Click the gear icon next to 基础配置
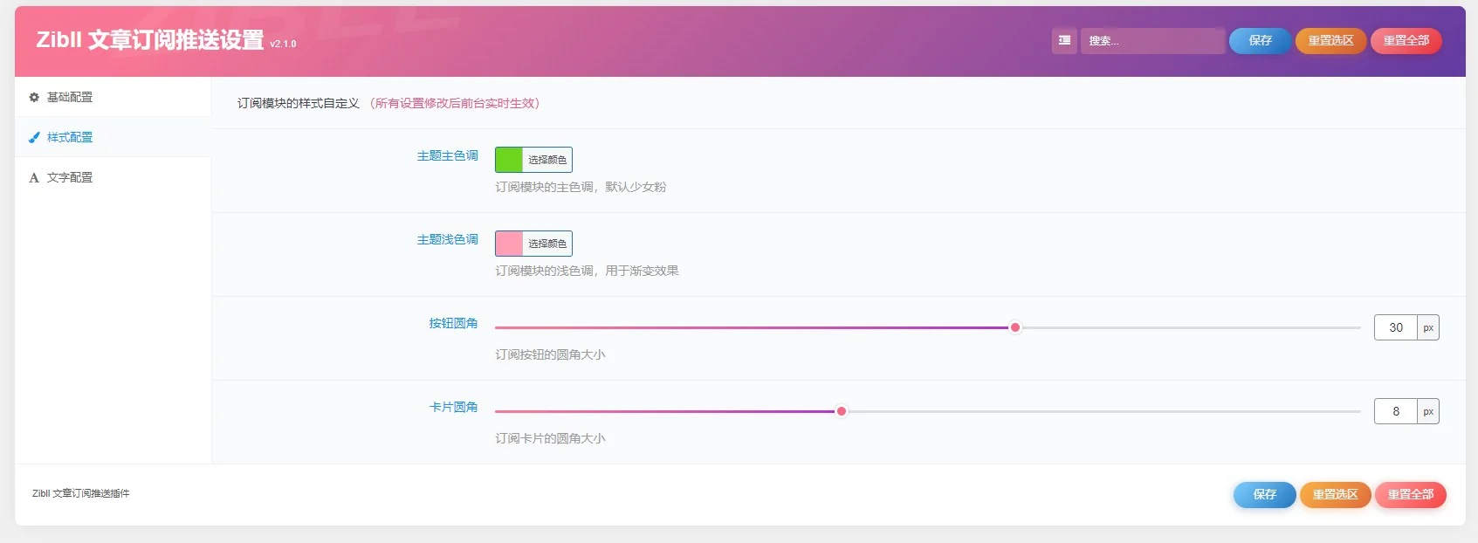Viewport: 1478px width, 543px height. tap(34, 97)
